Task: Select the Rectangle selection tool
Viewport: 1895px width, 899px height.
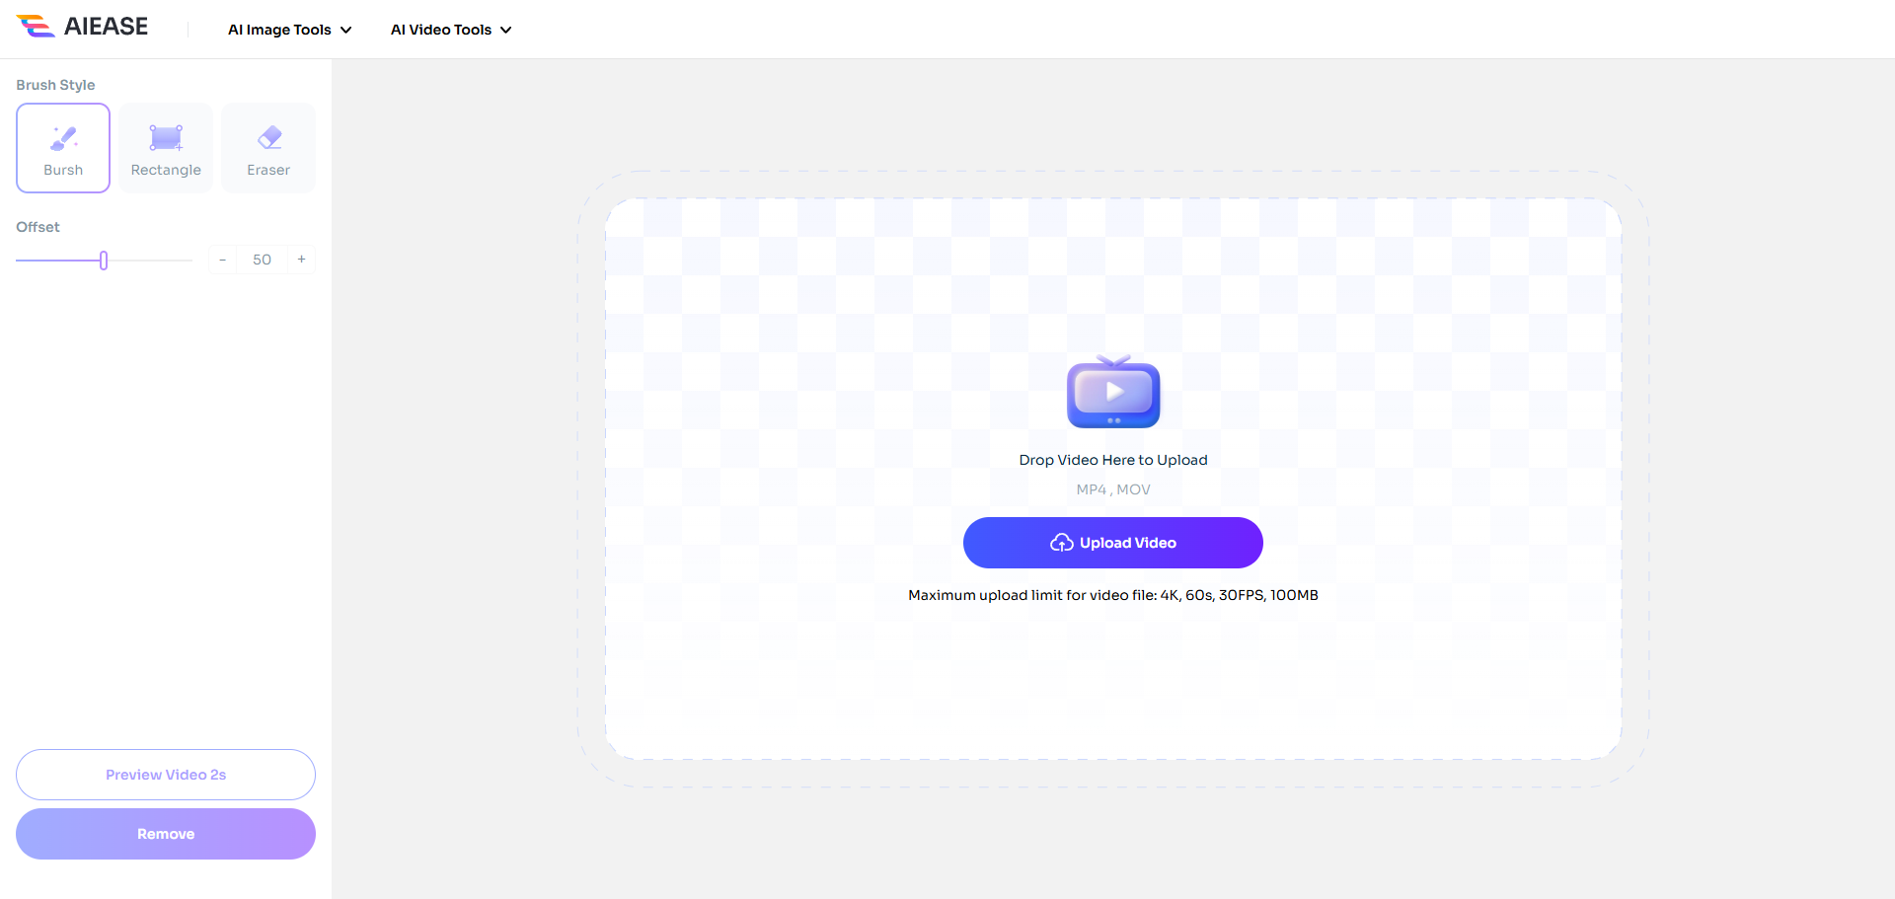Action: [166, 148]
